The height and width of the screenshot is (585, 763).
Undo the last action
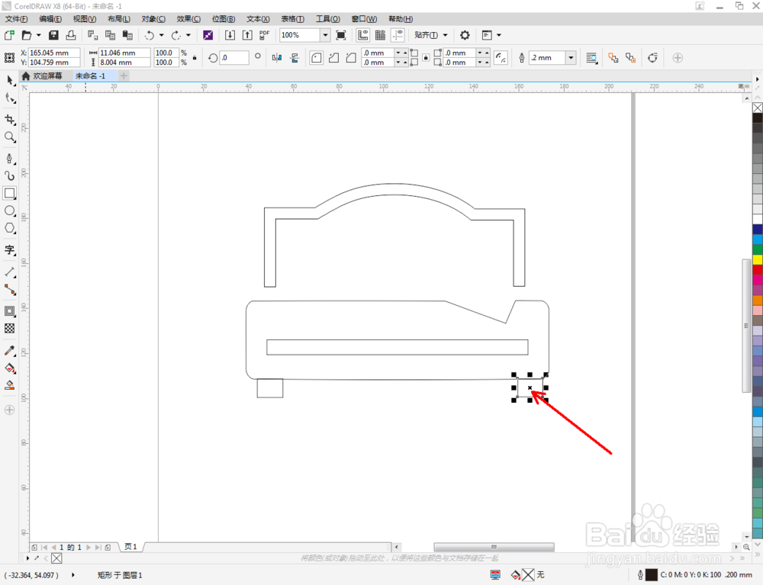(150, 35)
